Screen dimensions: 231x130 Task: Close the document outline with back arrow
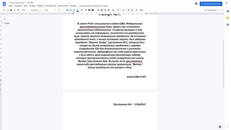point(5,19)
